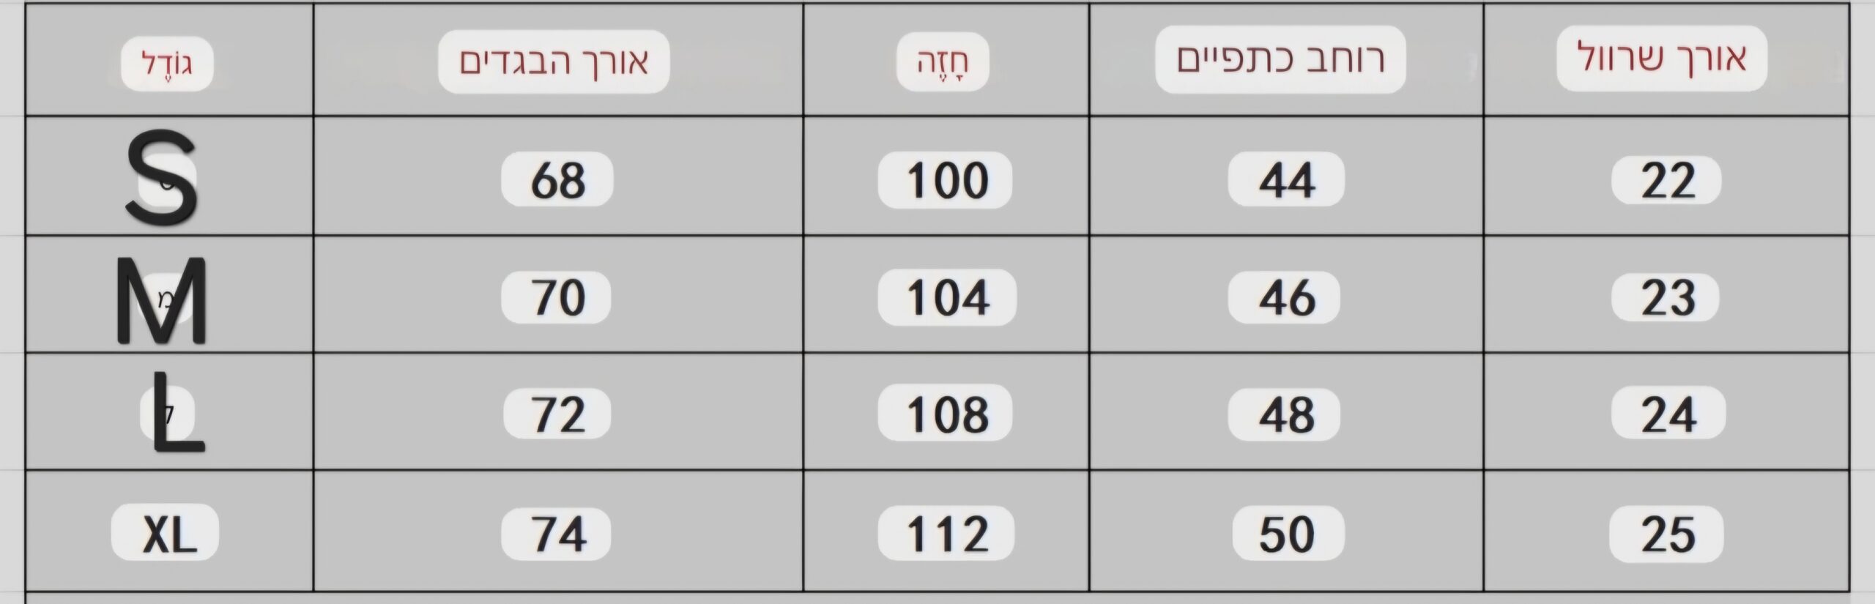Select the רוחב כתפיים shoulder width header

[x=1280, y=59]
